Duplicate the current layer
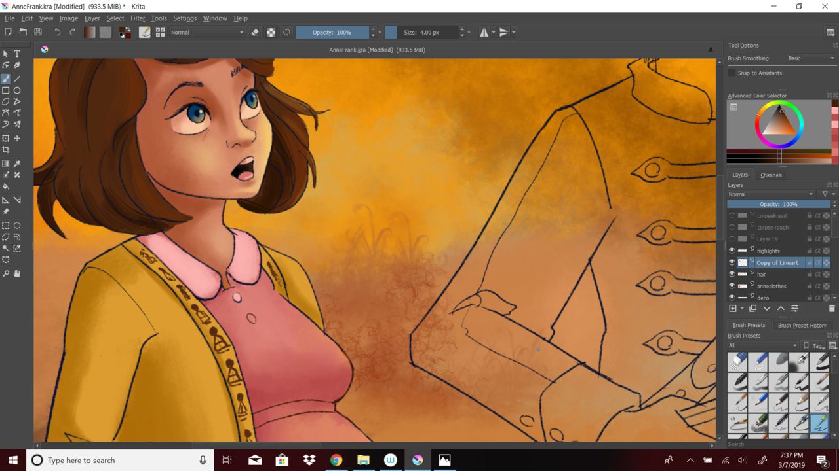Image resolution: width=839 pixels, height=471 pixels. pos(753,308)
